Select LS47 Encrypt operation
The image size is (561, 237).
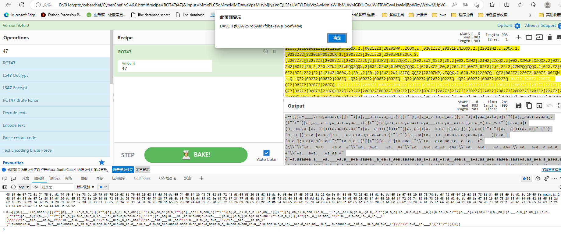(x=55, y=88)
